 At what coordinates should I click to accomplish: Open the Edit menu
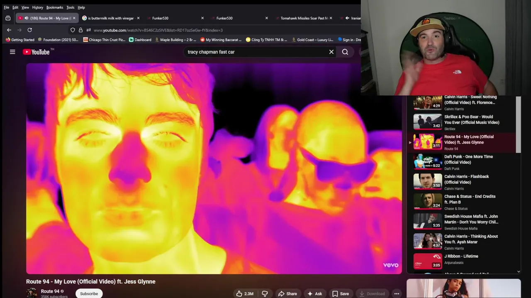coord(15,7)
